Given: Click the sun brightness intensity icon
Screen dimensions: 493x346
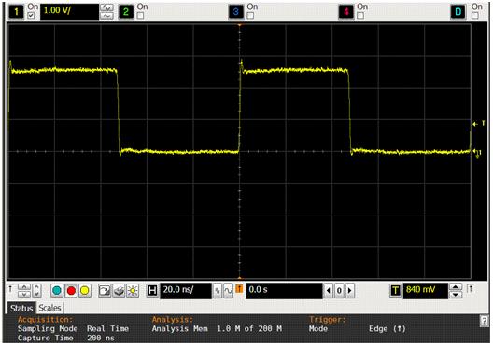Looking at the screenshot, I should coord(133,291).
